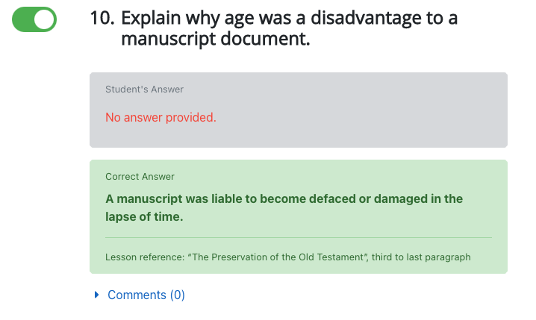Click the "(0)" comment count
The width and height of the screenshot is (536, 320).
(177, 295)
